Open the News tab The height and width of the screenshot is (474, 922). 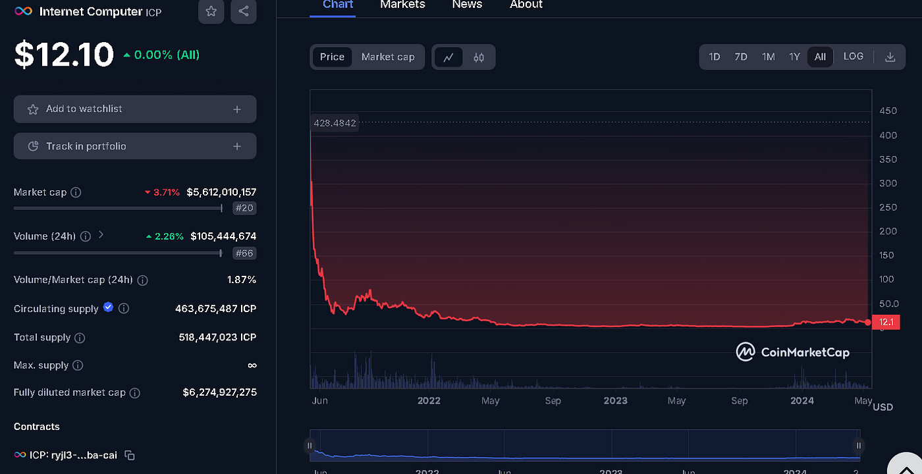(x=467, y=5)
